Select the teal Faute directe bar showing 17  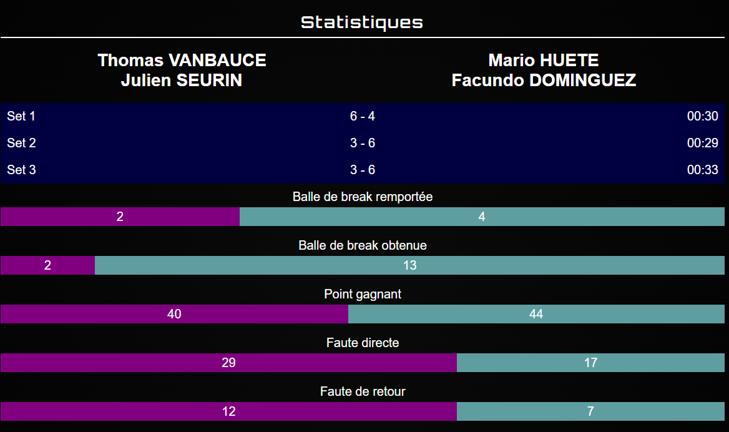click(590, 363)
